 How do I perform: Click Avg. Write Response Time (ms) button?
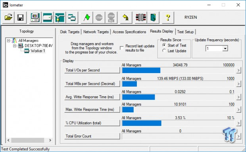(92, 97)
